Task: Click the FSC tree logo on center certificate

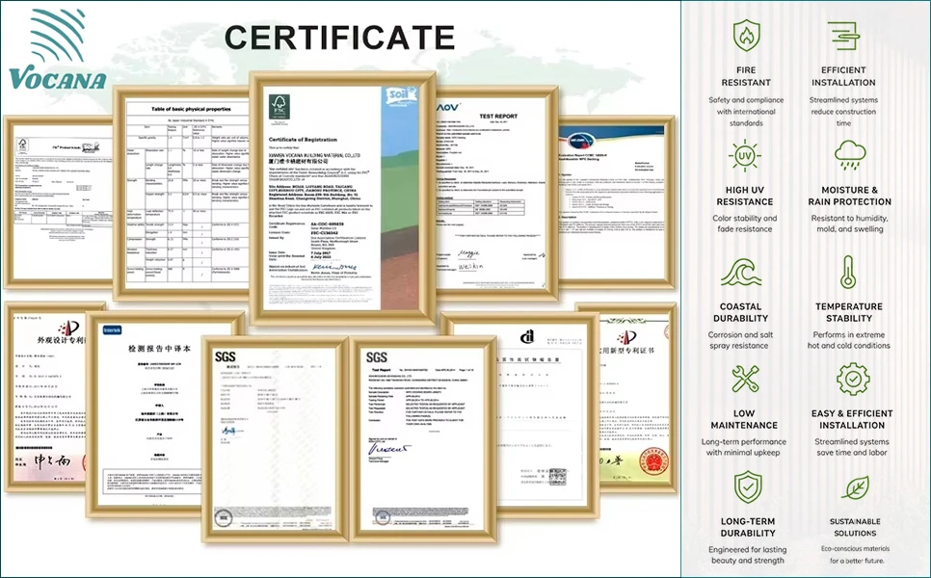Action: 279,109
